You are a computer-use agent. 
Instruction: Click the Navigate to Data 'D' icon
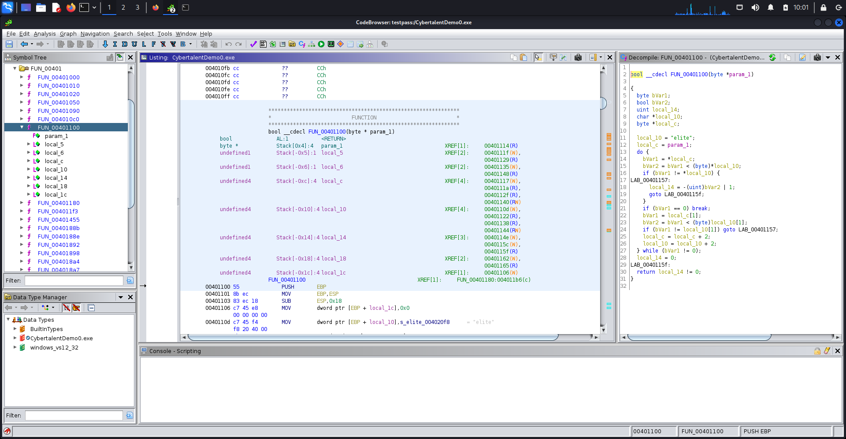[x=125, y=44]
